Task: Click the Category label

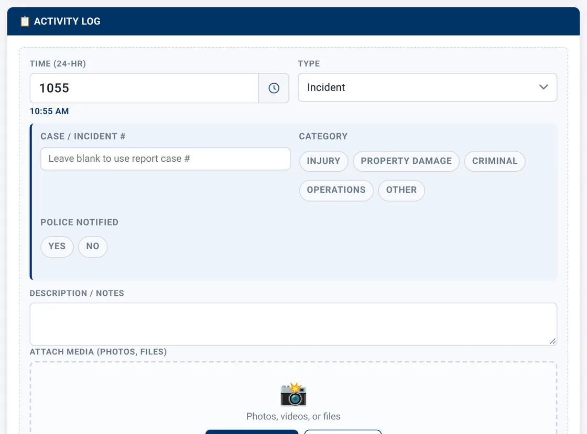Action: pos(323,137)
